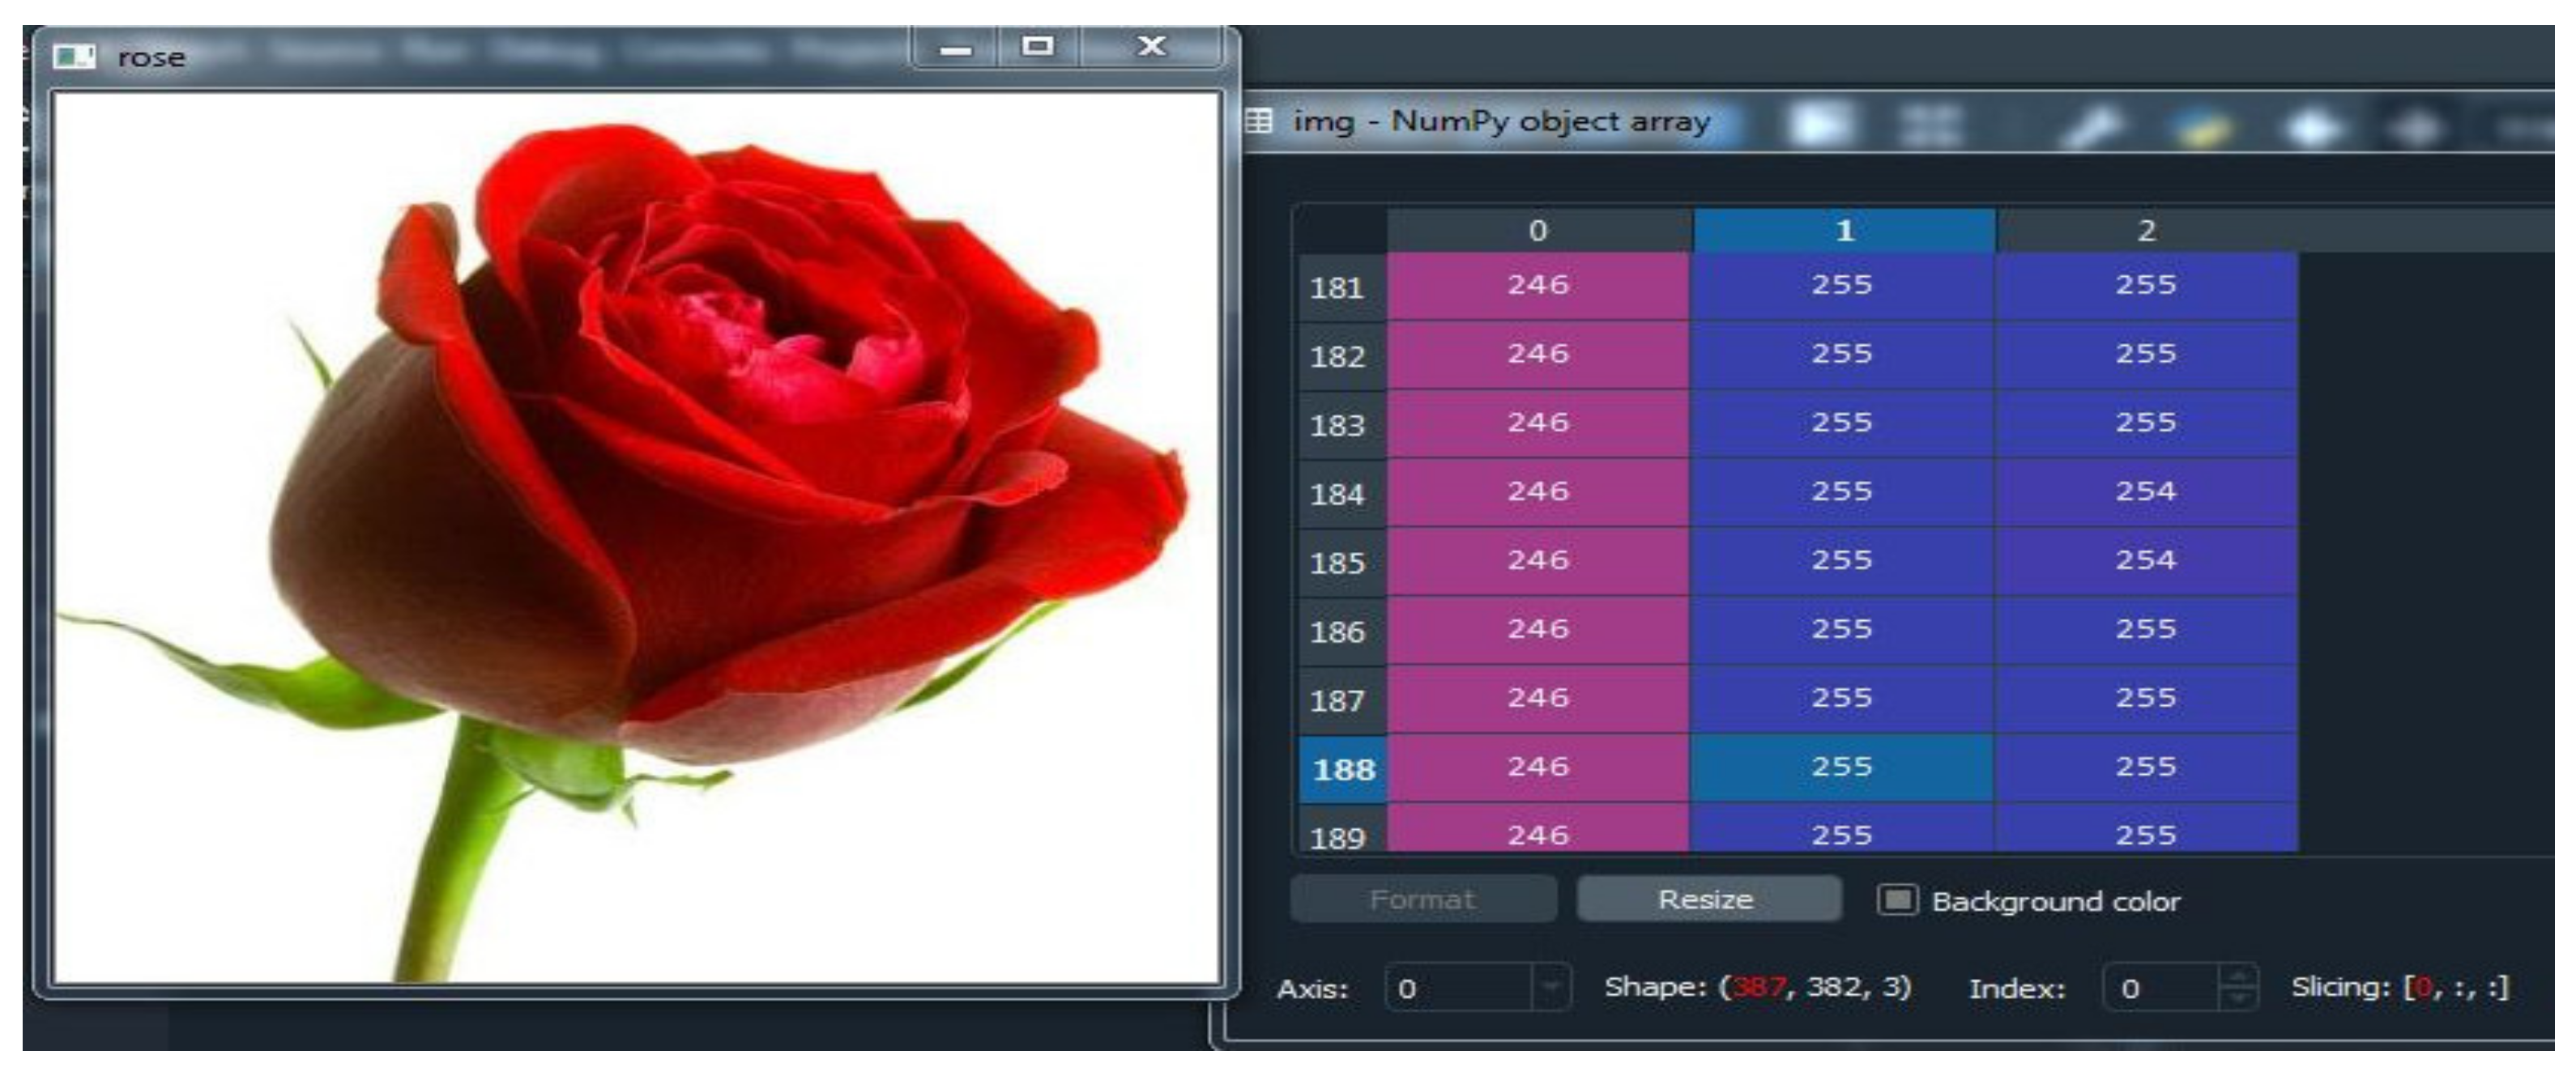Select row header 186
Screen dimensions: 2576x1076
click(x=1342, y=632)
